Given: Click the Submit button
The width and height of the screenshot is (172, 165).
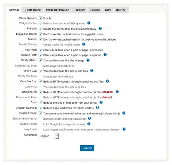Looking at the screenshot, I should click(x=87, y=148).
